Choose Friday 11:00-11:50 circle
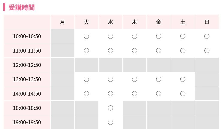The image size is (222, 132). (x=159, y=50)
